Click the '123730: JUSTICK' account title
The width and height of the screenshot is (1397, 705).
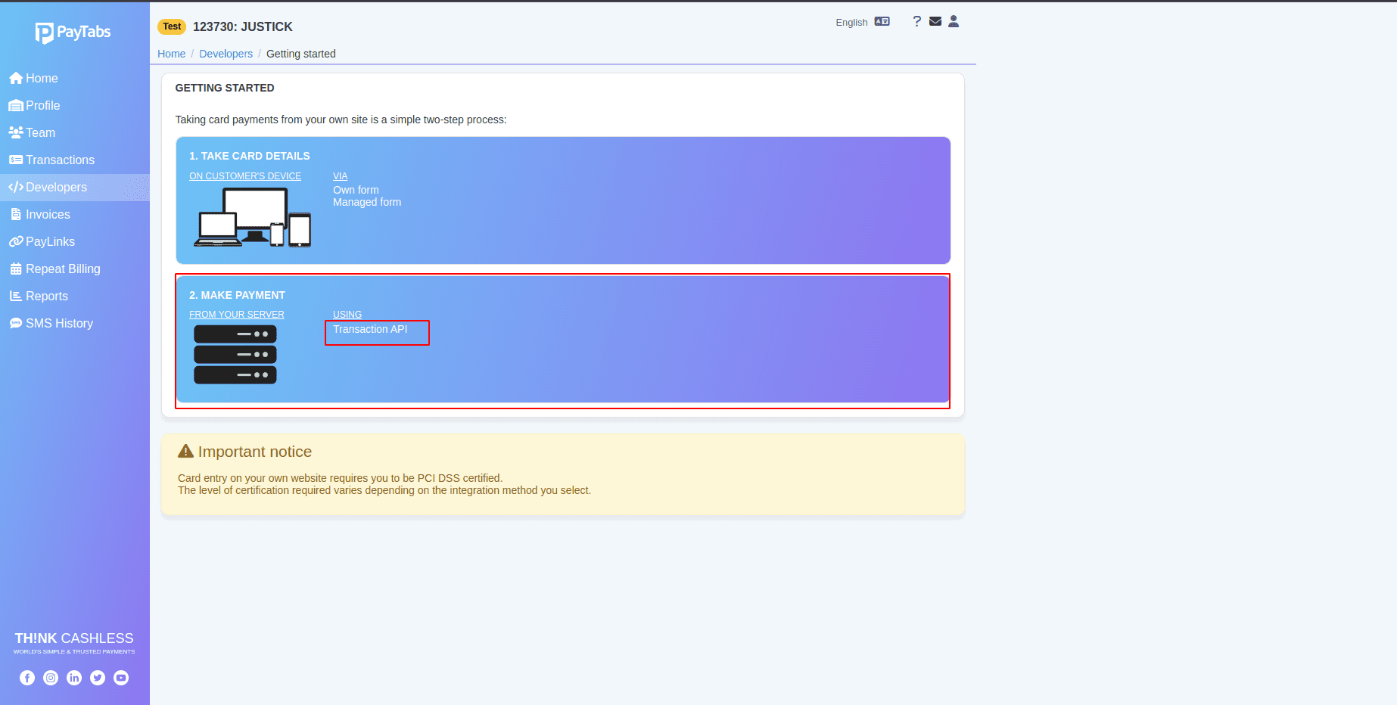point(242,26)
